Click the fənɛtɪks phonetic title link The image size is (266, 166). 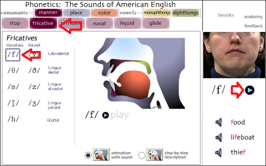(226, 15)
